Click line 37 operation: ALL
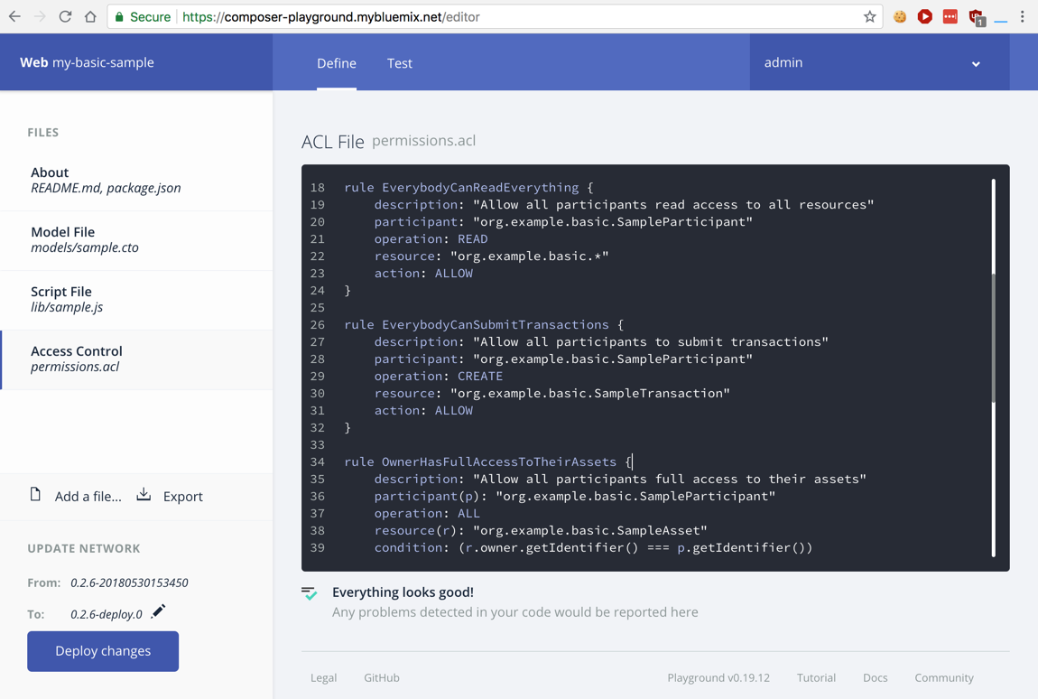The image size is (1038, 699). click(x=427, y=513)
